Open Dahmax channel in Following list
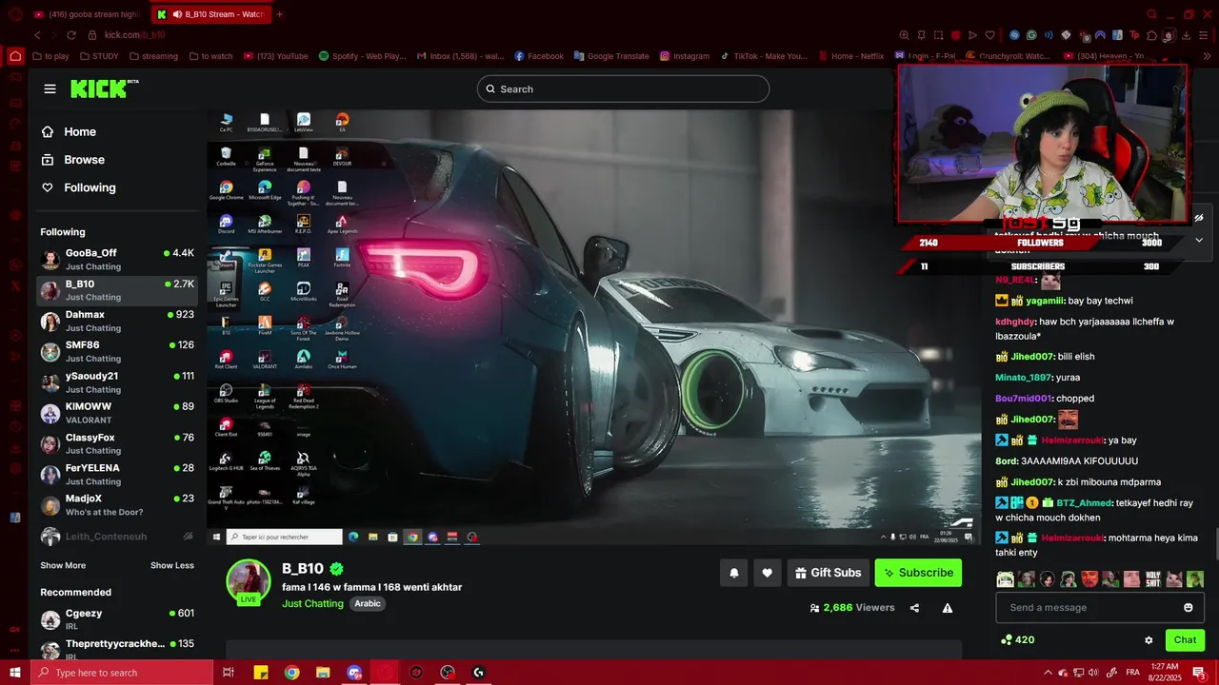This screenshot has width=1219, height=685. [117, 321]
